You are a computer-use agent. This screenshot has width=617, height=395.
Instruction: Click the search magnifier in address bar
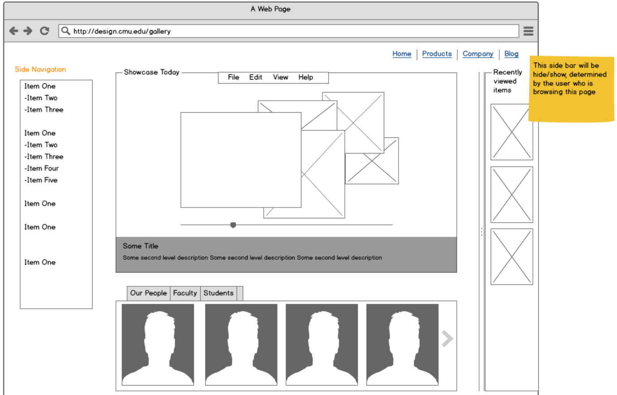[x=66, y=31]
